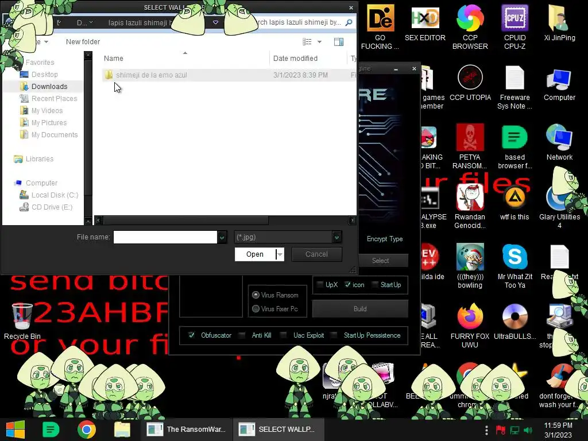
Task: Open the File name history dropdown
Action: (x=222, y=237)
